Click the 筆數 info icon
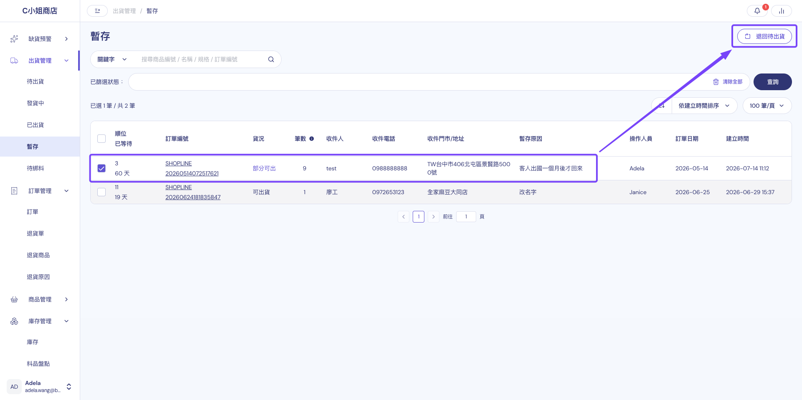This screenshot has height=400, width=802. tap(312, 139)
